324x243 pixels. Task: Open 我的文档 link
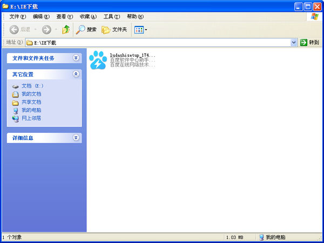[31, 94]
